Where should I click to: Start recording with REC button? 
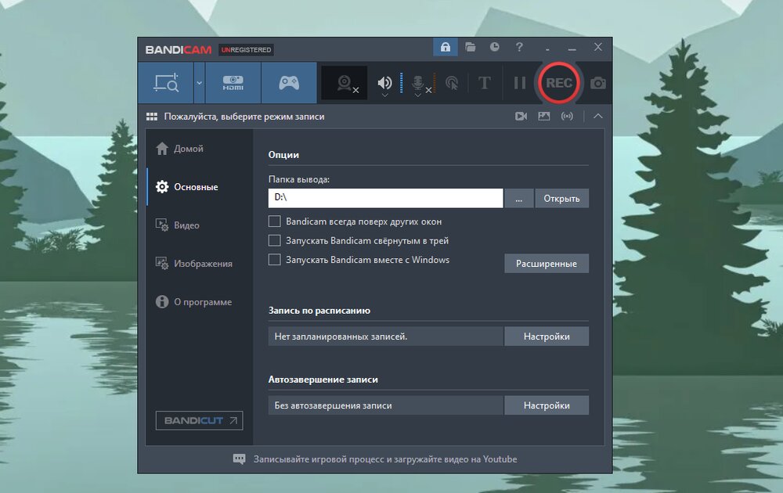tap(559, 83)
